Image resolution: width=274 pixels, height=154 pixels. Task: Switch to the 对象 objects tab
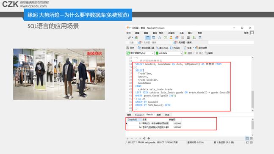pyautogui.click(x=131, y=43)
